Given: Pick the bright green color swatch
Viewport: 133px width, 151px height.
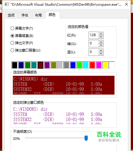Looking at the screenshot, I should 79,65.
